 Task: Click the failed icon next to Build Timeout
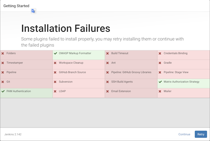(x=107, y=53)
